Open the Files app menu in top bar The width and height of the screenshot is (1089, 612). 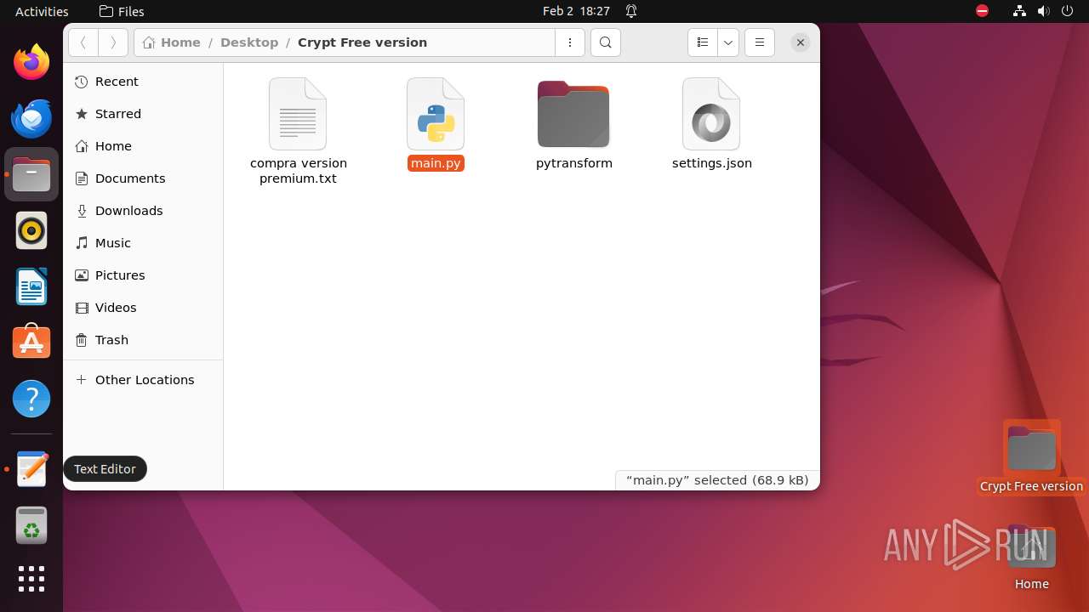[122, 11]
